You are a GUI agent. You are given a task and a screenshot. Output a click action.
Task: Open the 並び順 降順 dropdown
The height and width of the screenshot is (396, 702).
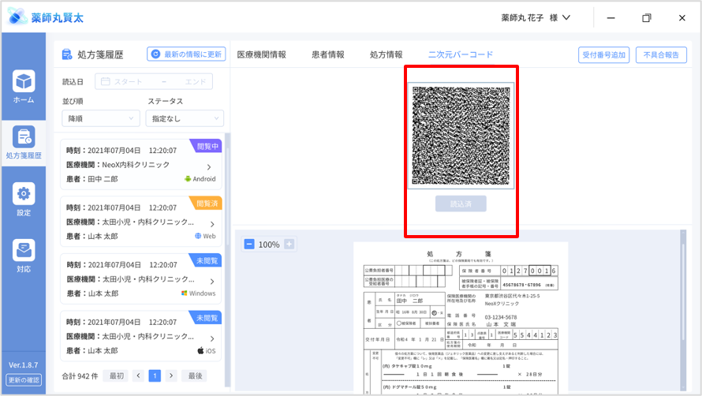(x=100, y=118)
